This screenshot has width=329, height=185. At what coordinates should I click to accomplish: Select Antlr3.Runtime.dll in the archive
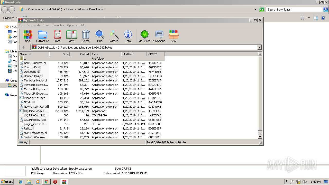point(92,63)
